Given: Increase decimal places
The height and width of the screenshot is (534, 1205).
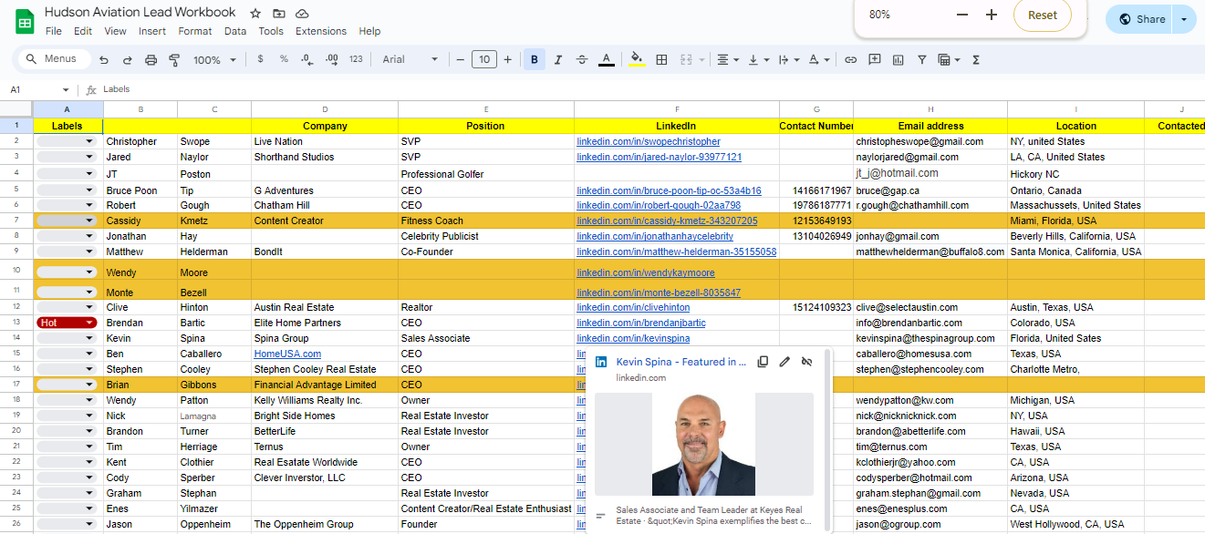Looking at the screenshot, I should (332, 60).
